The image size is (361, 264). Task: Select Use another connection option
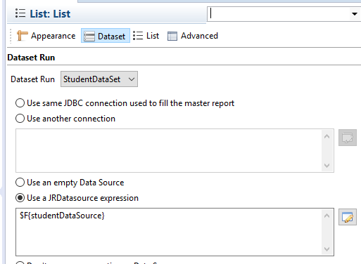tap(20, 119)
